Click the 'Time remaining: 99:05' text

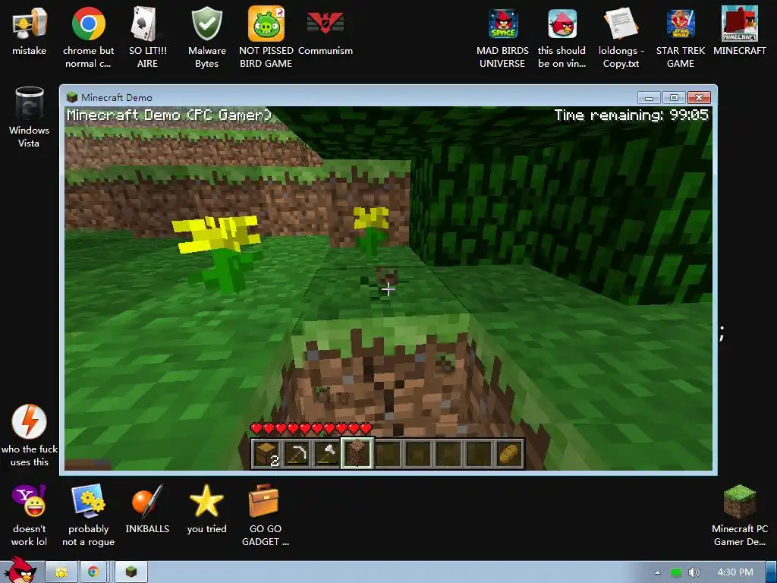point(631,115)
